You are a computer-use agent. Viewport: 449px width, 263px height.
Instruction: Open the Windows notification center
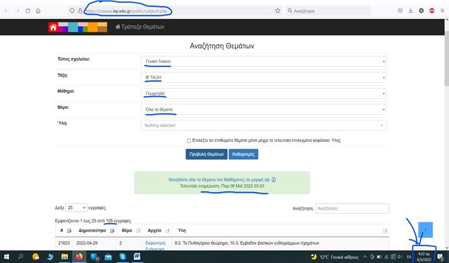tap(440, 258)
